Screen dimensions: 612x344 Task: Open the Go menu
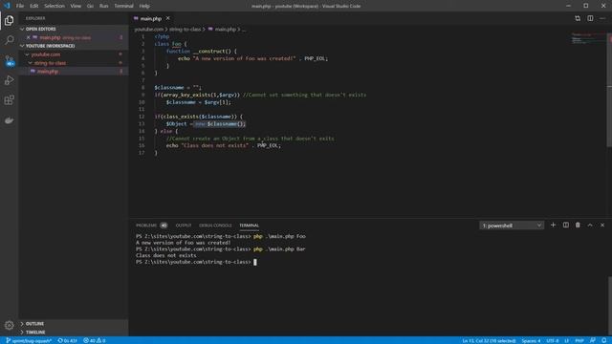90,6
